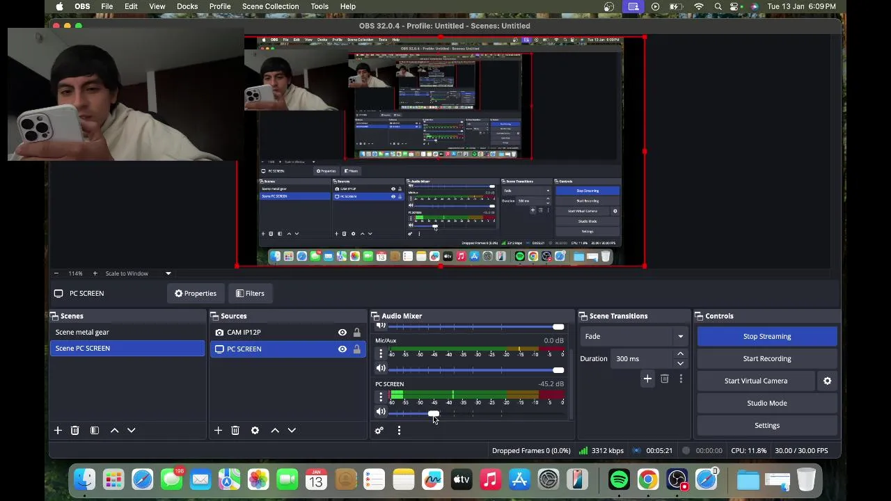
Task: Move the selected source up
Action: [x=275, y=431]
